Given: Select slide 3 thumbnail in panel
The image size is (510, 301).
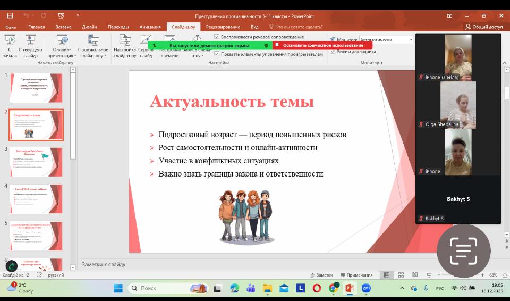Looking at the screenshot, I should pos(36,162).
